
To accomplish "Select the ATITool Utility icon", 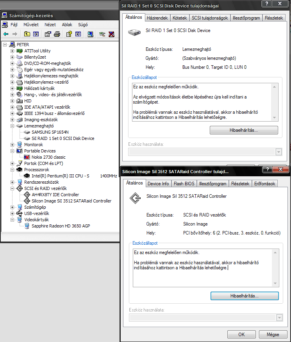I will click(20, 51).
